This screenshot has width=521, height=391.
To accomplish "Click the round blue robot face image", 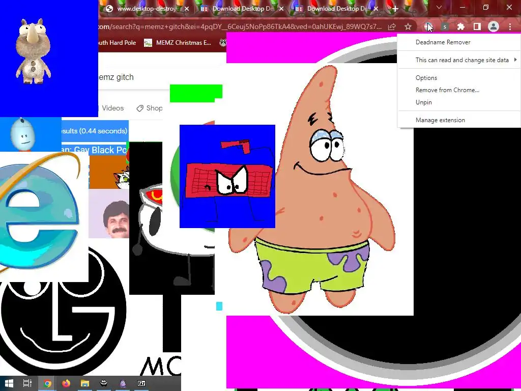I will pos(22,134).
